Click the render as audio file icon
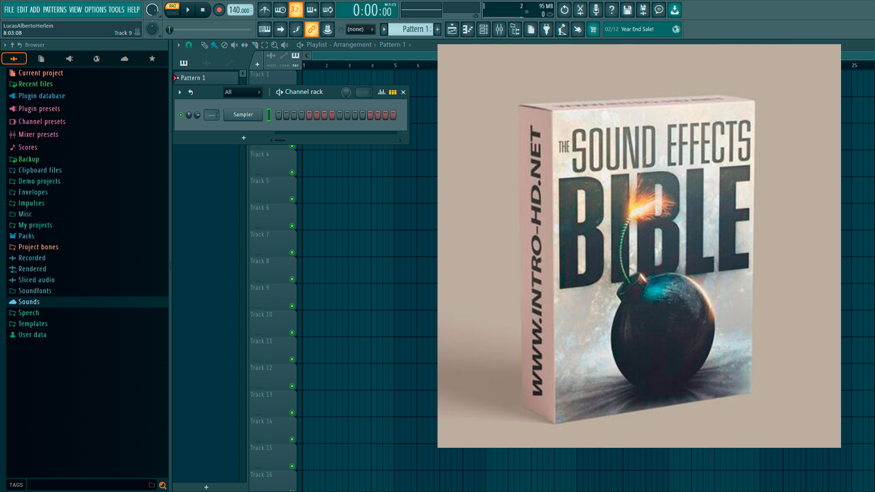 (x=643, y=10)
